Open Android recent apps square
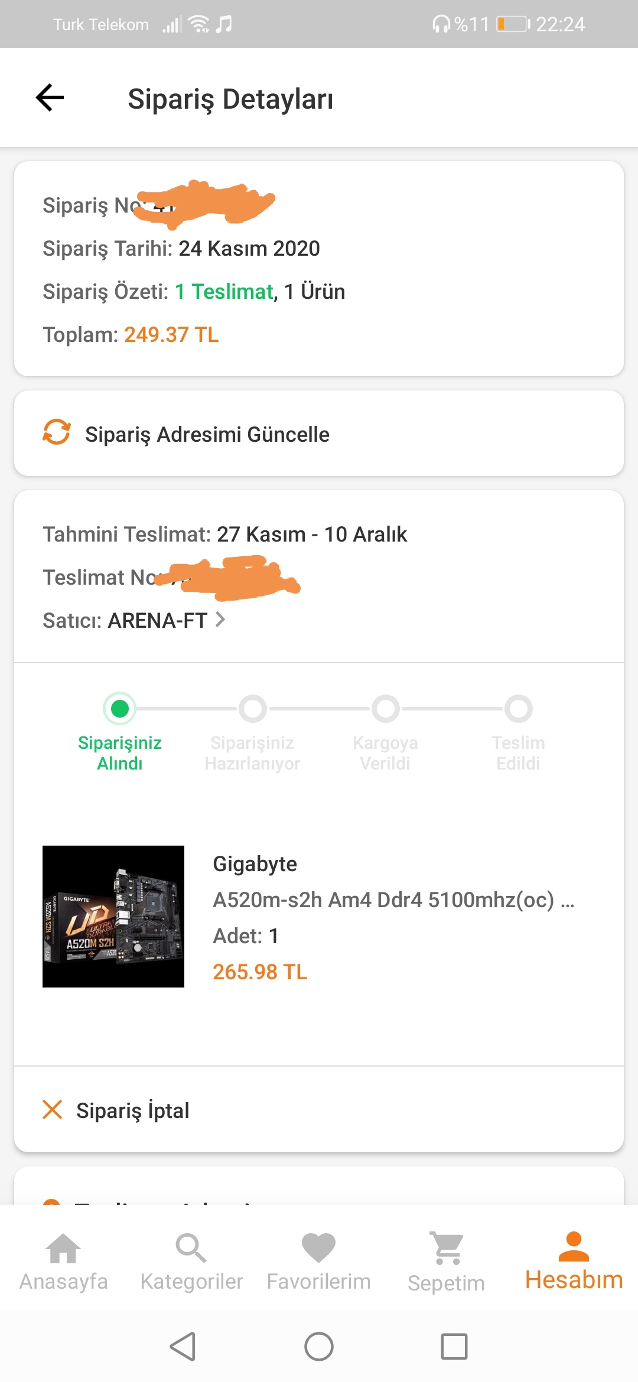The image size is (638, 1382). [x=454, y=1347]
